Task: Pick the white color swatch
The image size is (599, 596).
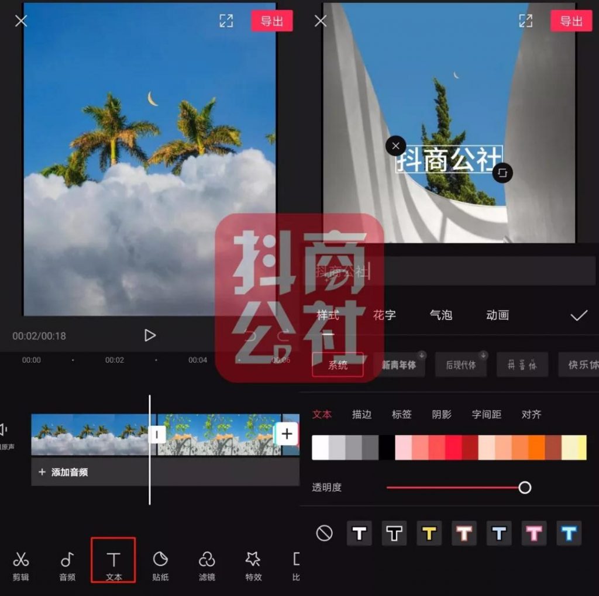Action: (320, 447)
